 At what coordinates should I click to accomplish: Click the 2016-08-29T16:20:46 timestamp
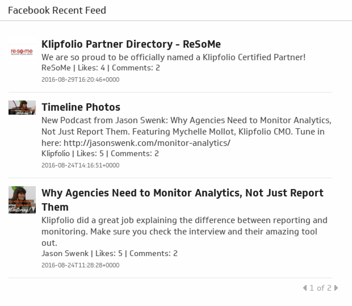pos(80,80)
